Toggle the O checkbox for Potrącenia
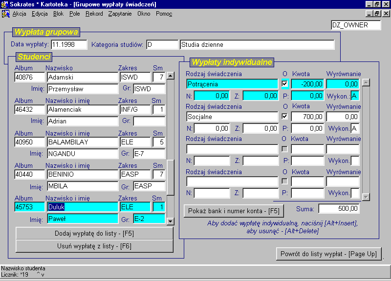 click(284, 84)
